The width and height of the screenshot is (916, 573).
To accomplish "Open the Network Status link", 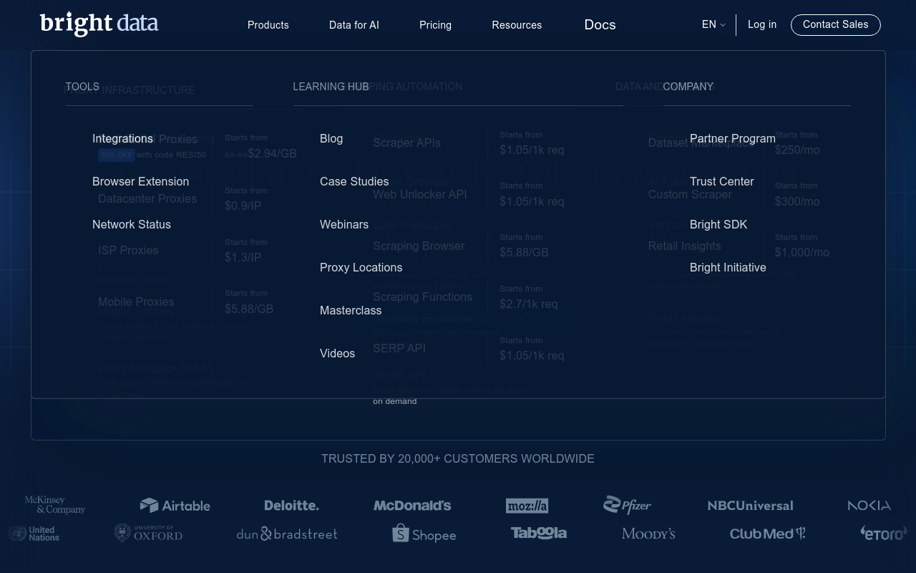I will [x=132, y=224].
